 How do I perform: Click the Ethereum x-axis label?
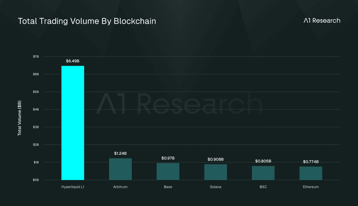click(311, 187)
